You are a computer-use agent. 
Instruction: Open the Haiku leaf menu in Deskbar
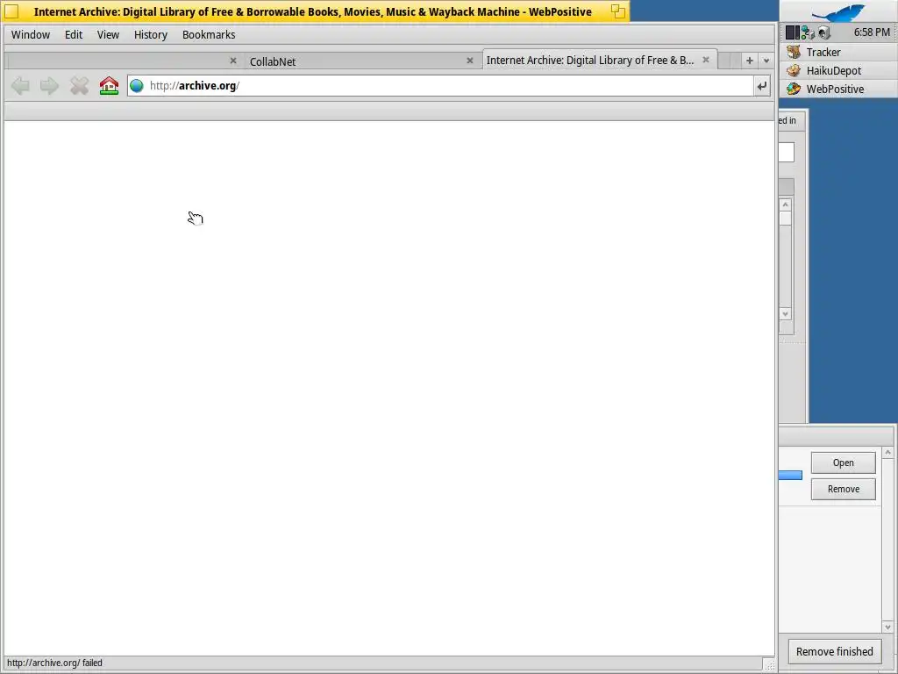[837, 12]
